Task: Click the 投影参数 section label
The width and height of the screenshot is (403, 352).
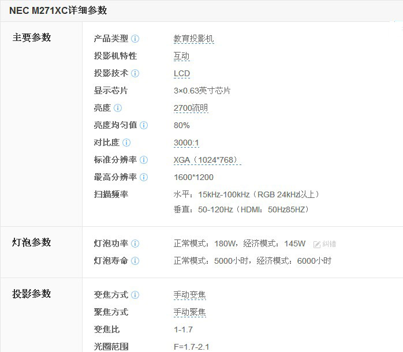Action: click(32, 294)
